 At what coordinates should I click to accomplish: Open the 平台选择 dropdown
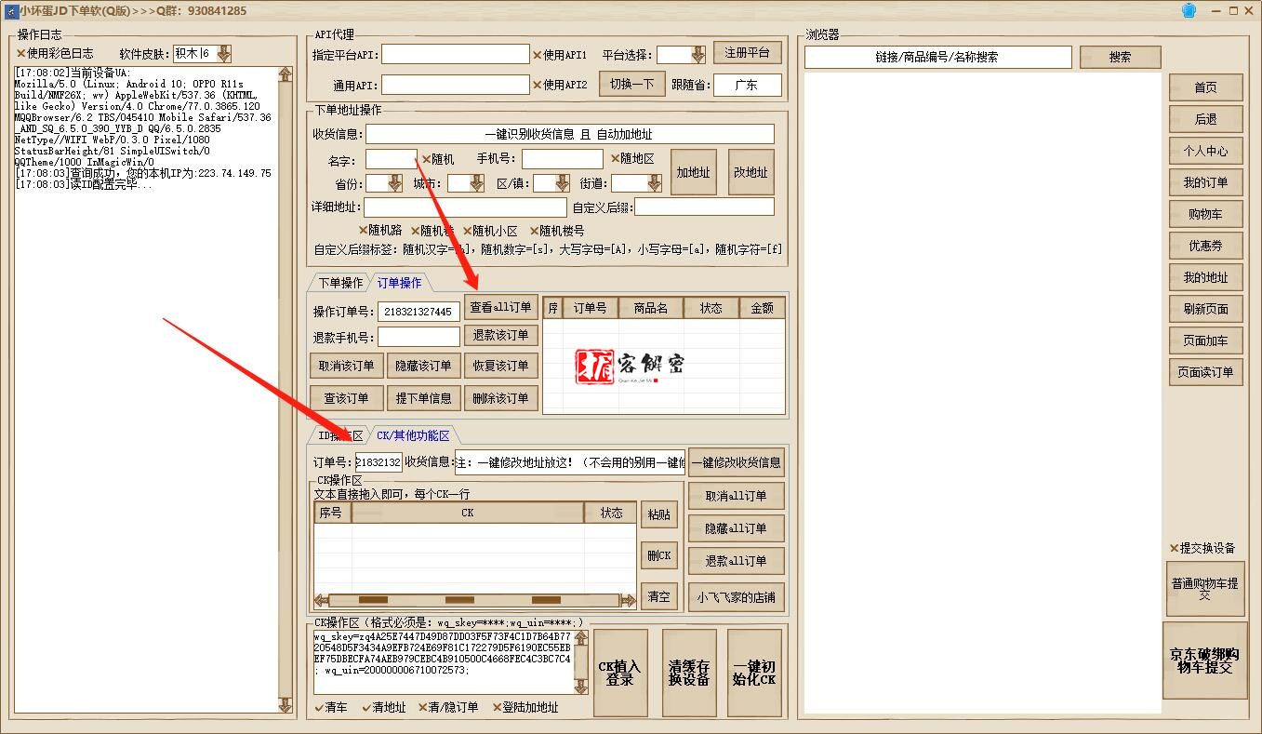(697, 55)
